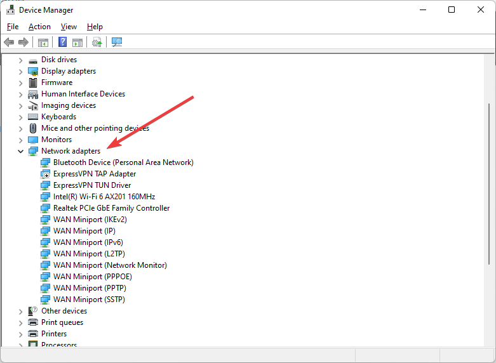Click the vertical scrollbar thumb
Image resolution: width=496 pixels, height=363 pixels.
489,184
